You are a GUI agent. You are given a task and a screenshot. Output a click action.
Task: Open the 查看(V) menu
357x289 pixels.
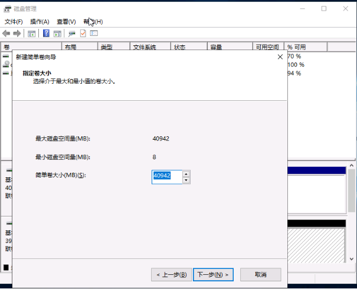[65, 21]
